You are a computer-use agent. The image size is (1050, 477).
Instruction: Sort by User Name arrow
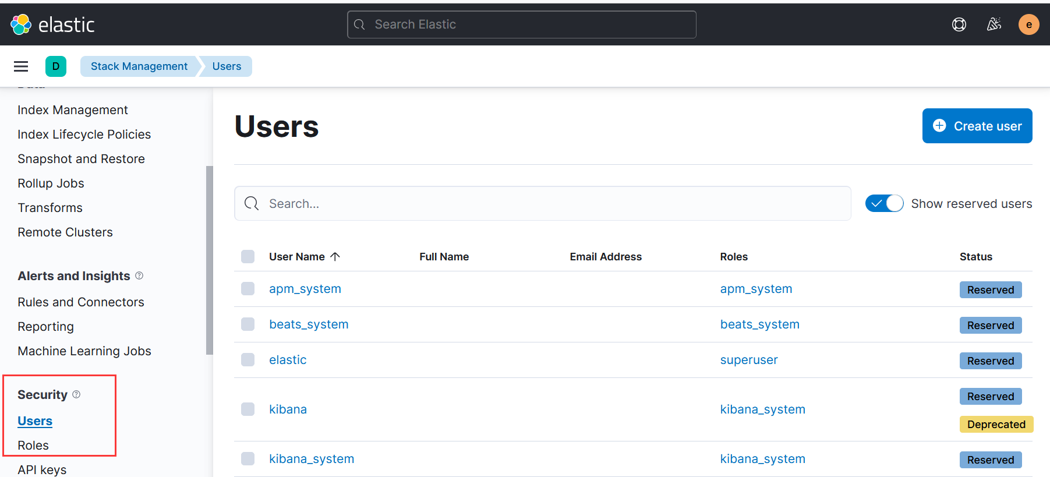point(335,256)
